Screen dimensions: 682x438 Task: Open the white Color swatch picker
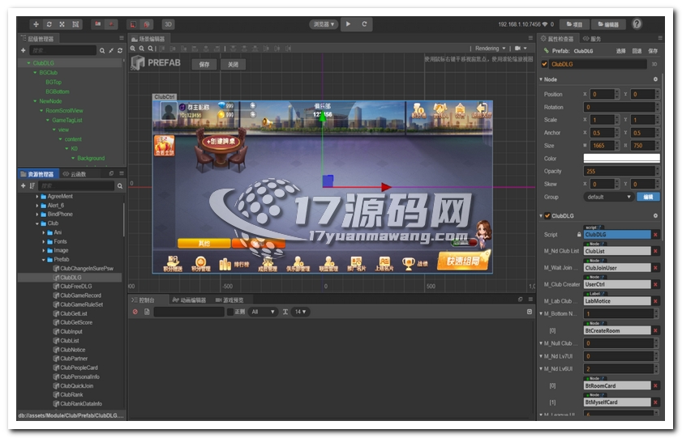[621, 159]
